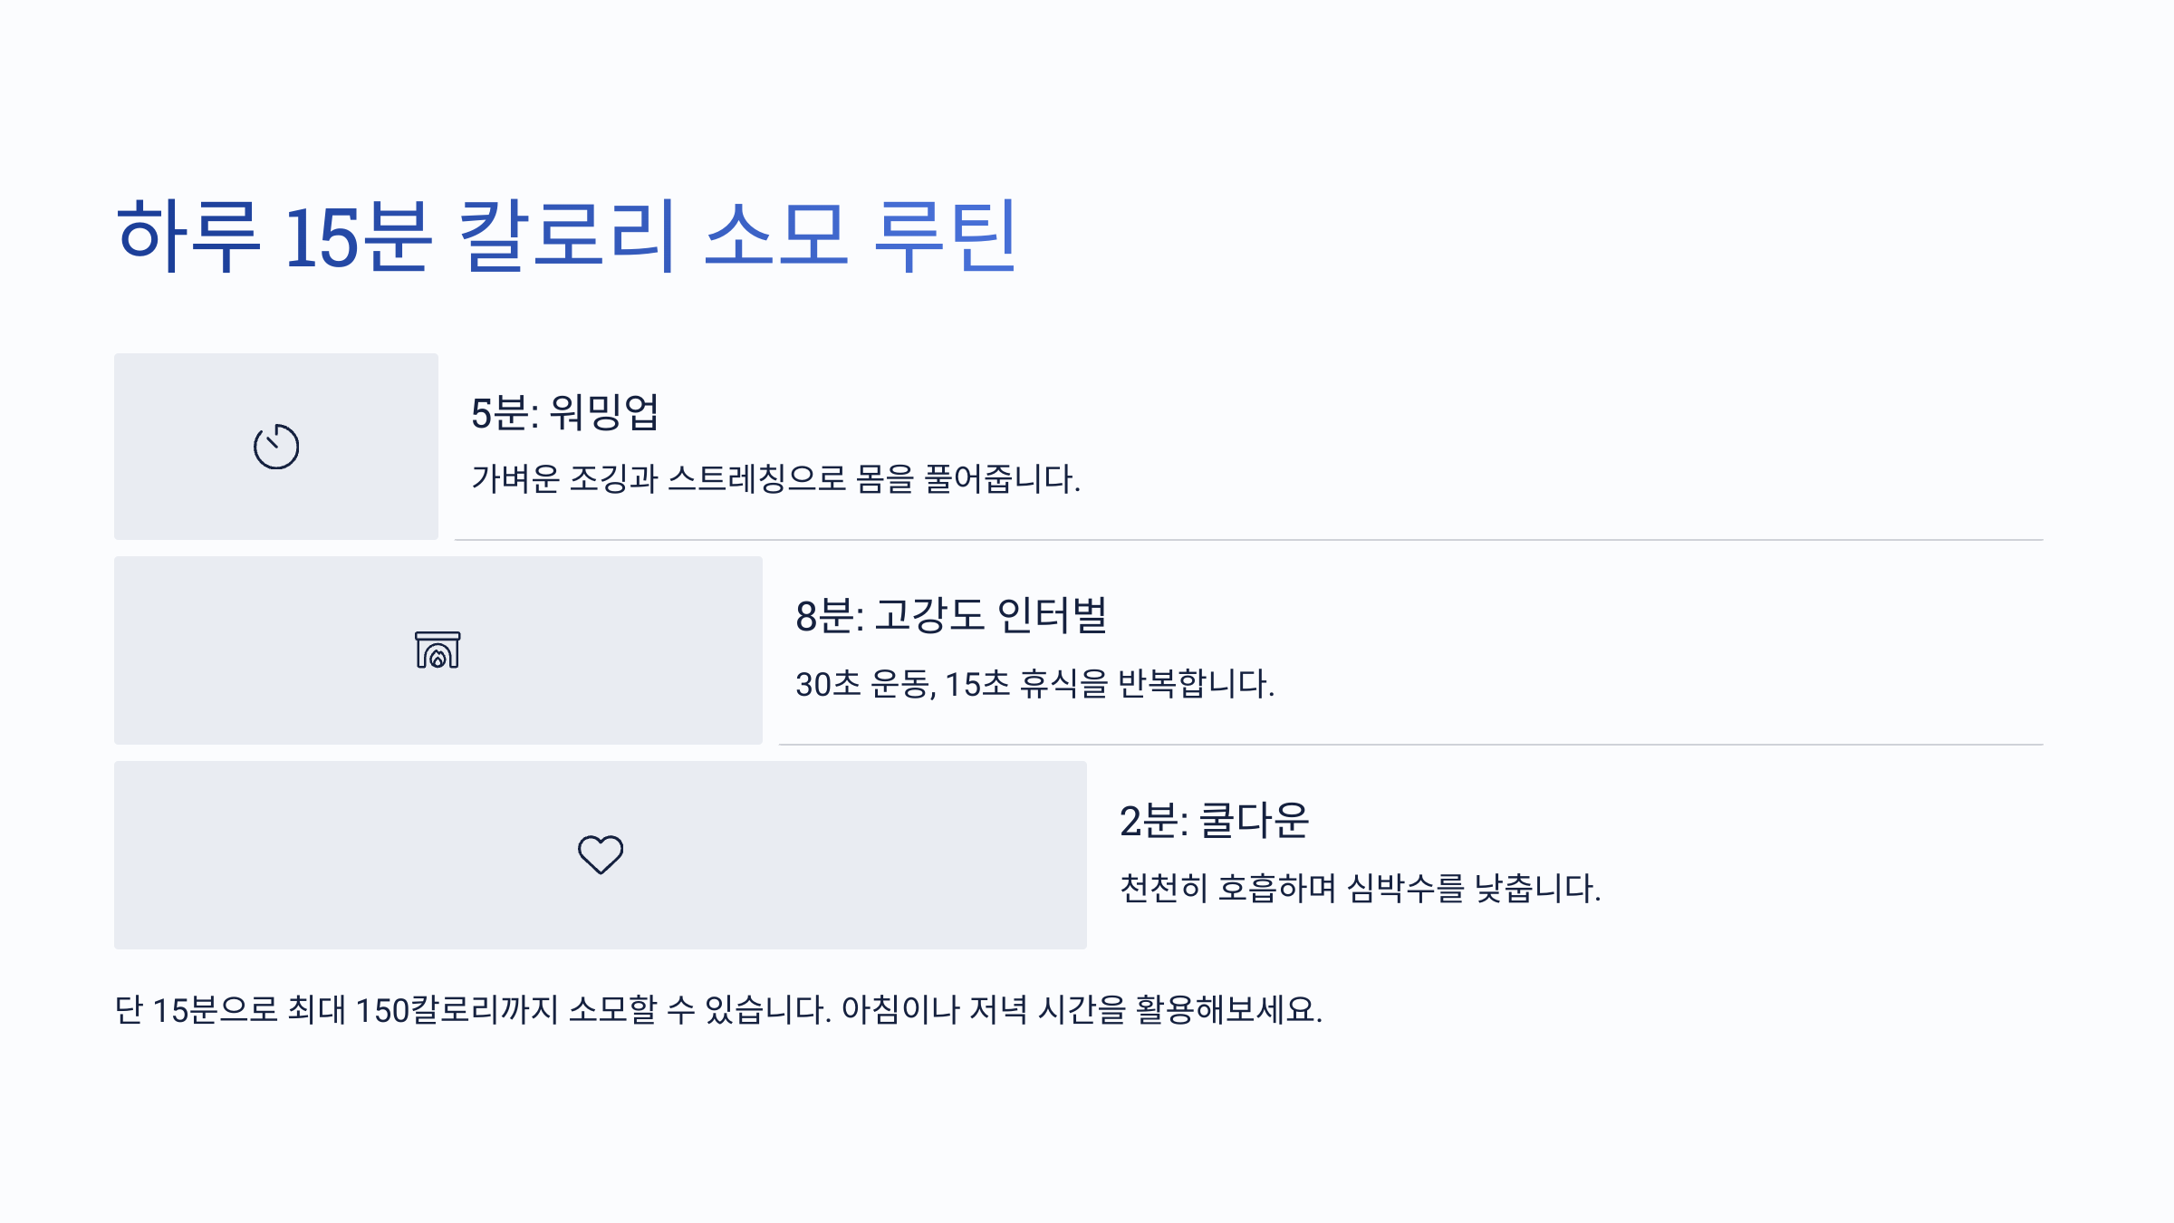Click the timer clock icon
The height and width of the screenshot is (1223, 2174).
pyautogui.click(x=276, y=446)
